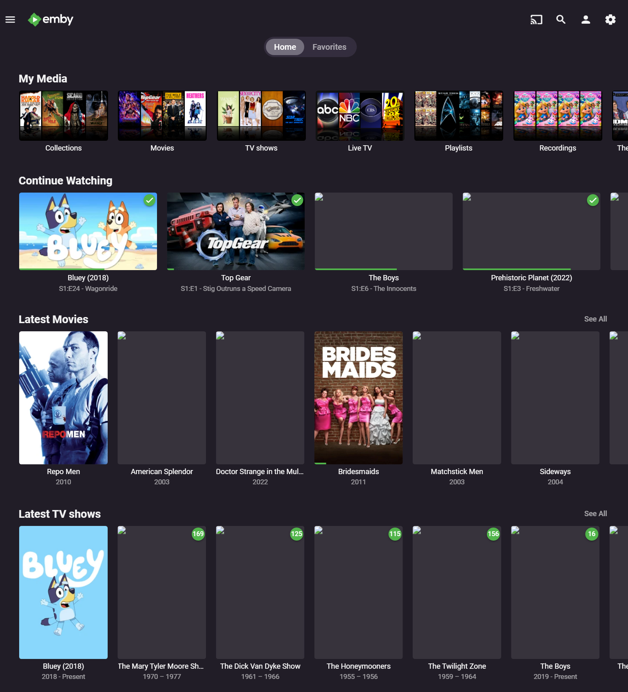
Task: Open the search icon
Action: (x=561, y=20)
